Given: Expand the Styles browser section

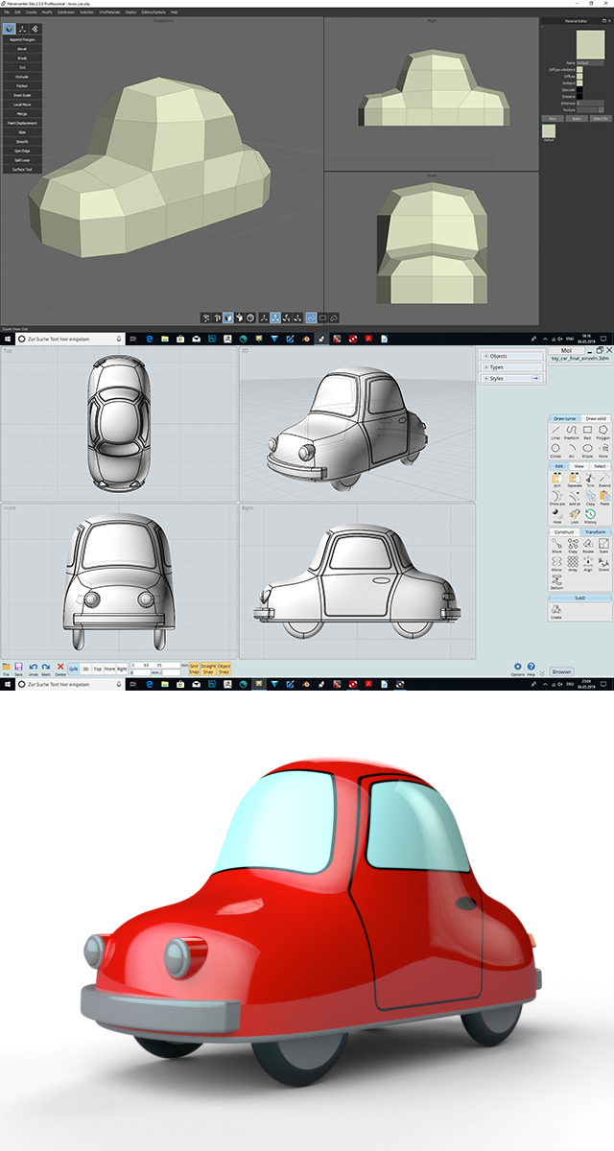Looking at the screenshot, I should (511, 379).
